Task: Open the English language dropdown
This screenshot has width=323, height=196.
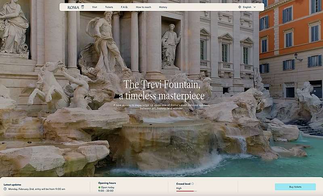Action: [x=247, y=7]
